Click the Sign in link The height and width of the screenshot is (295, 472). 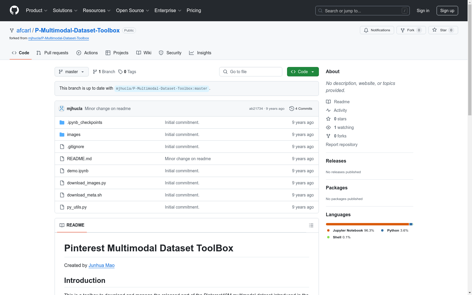point(423,11)
